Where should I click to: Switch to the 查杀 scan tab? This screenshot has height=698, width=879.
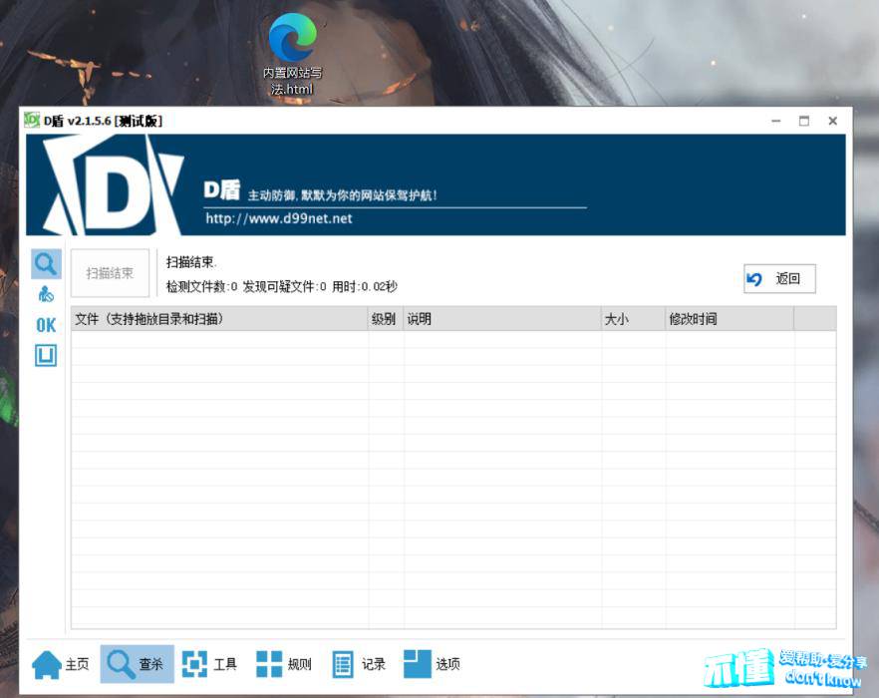coord(137,664)
